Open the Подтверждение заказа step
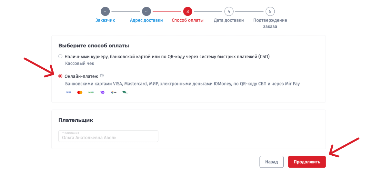 tap(270, 23)
